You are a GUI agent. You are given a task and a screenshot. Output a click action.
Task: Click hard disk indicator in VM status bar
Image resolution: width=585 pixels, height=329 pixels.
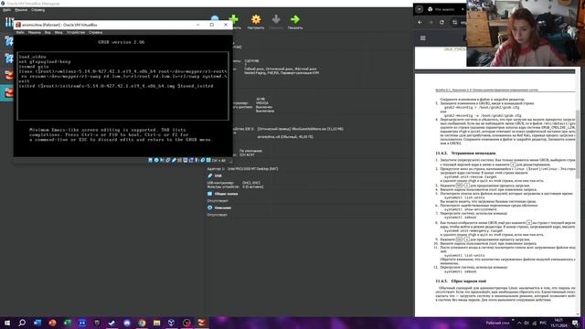pyautogui.click(x=150, y=160)
